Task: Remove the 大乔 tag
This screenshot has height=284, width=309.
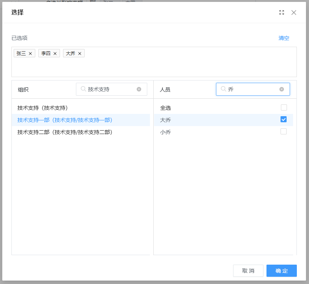Action: point(80,54)
